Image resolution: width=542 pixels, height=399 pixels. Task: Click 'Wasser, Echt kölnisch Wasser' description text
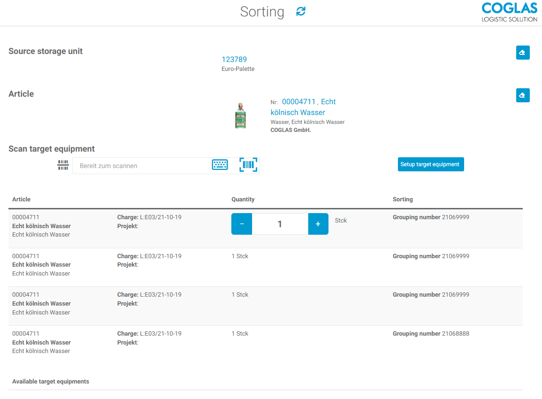coord(308,122)
